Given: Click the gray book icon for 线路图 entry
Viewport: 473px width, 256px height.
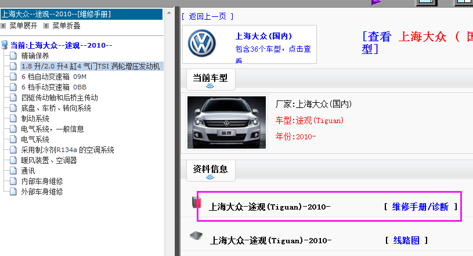Looking at the screenshot, I should 196,235.
